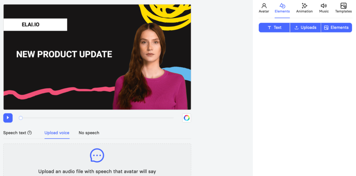The width and height of the screenshot is (356, 176).
Task: Select the avatar woman on canvas
Action: (x=151, y=67)
